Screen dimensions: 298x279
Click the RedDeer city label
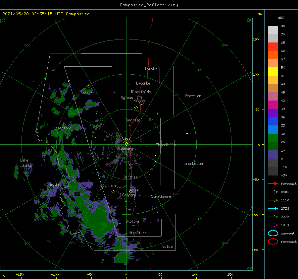coord(140,101)
